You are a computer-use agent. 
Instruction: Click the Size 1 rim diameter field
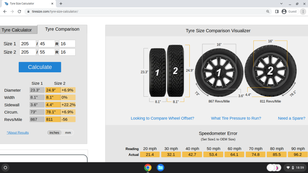pos(67,44)
